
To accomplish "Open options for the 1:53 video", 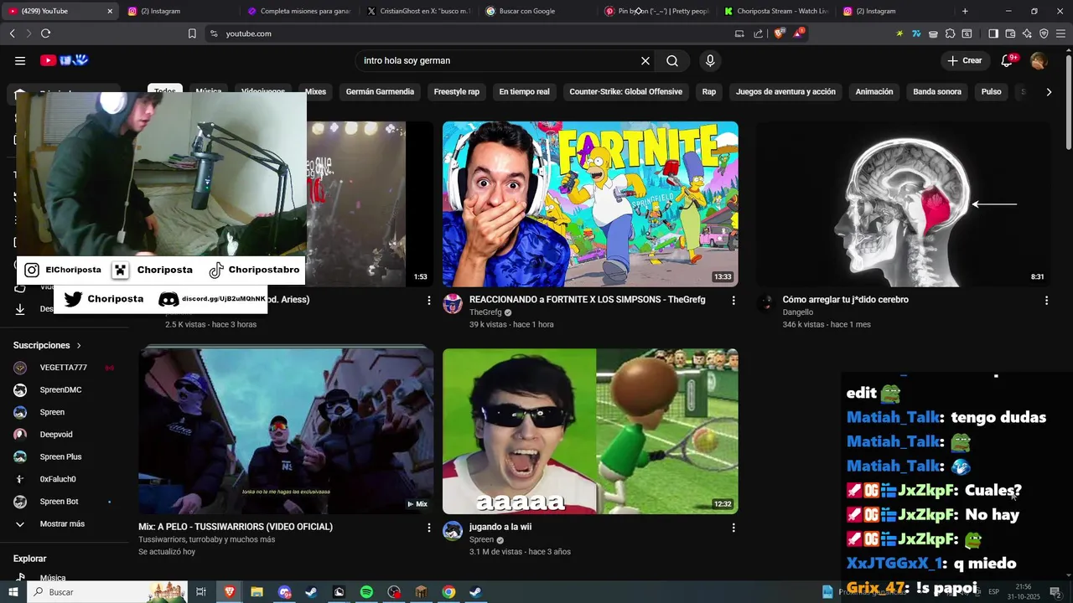I will (429, 300).
